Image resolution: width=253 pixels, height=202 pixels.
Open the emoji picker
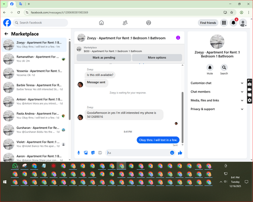pos(172,153)
